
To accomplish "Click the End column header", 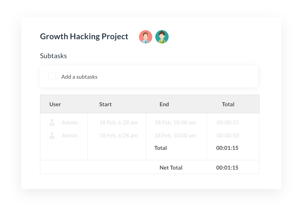I will pyautogui.click(x=164, y=104).
